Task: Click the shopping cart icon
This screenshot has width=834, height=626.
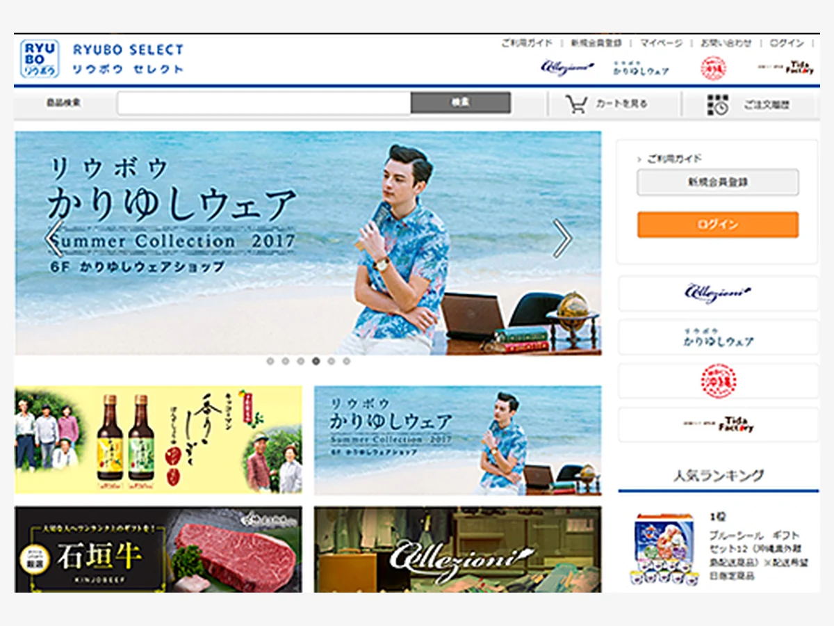Action: pyautogui.click(x=576, y=104)
